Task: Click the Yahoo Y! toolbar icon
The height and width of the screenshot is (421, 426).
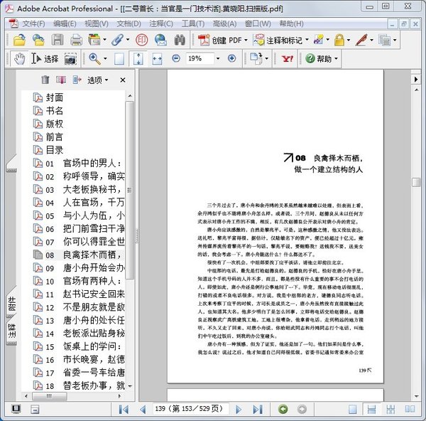Action: 288,58
